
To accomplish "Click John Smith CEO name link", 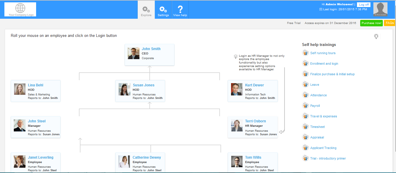I will tap(151, 49).
